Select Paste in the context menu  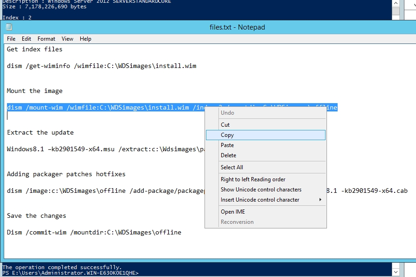point(227,145)
